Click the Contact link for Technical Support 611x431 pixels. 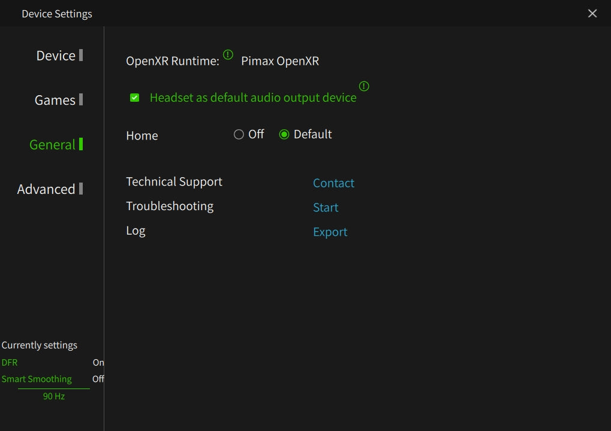coord(333,183)
